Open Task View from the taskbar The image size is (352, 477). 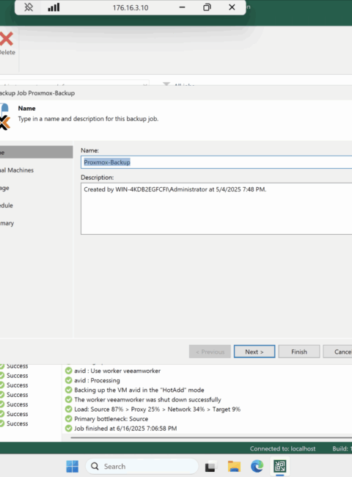click(x=210, y=467)
